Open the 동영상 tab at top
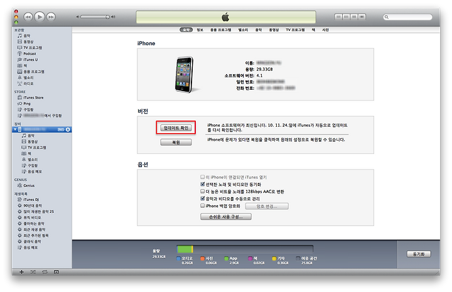The height and width of the screenshot is (292, 452). coord(274,30)
